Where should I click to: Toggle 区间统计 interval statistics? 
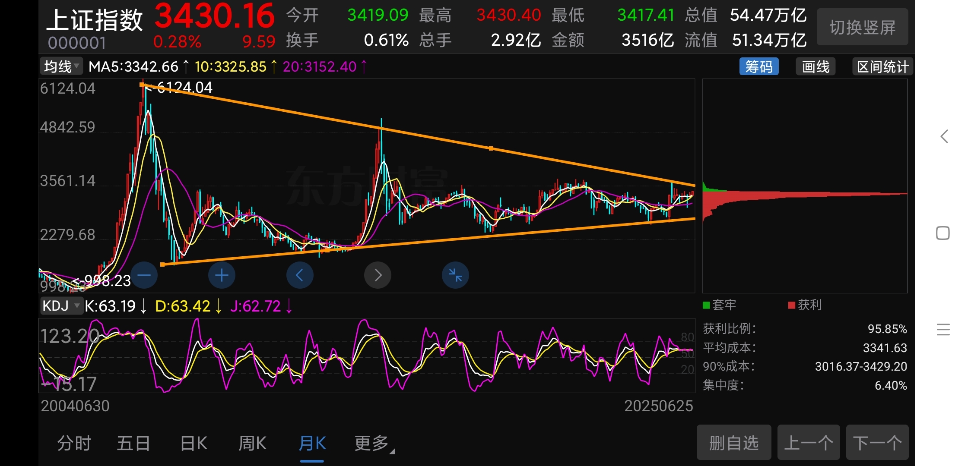pos(882,67)
